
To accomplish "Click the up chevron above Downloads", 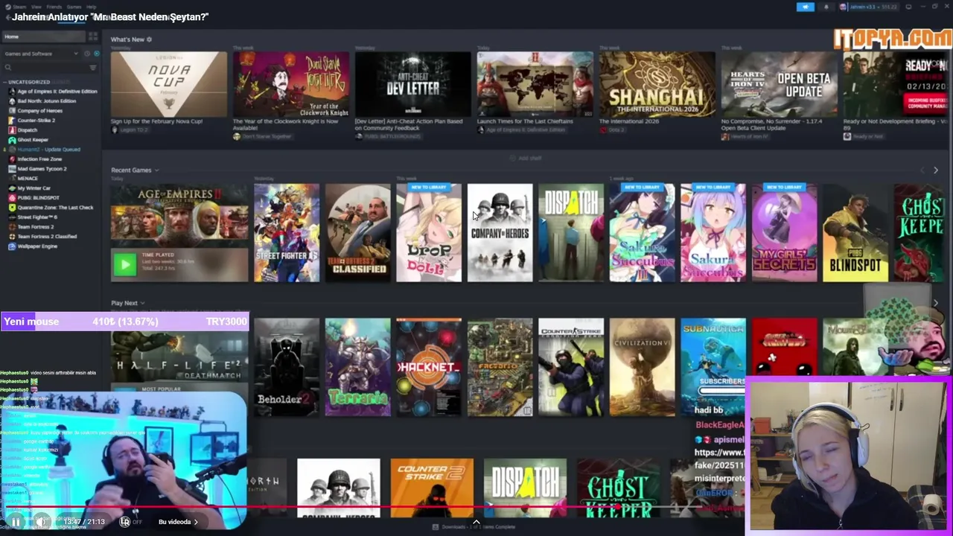I will (476, 521).
